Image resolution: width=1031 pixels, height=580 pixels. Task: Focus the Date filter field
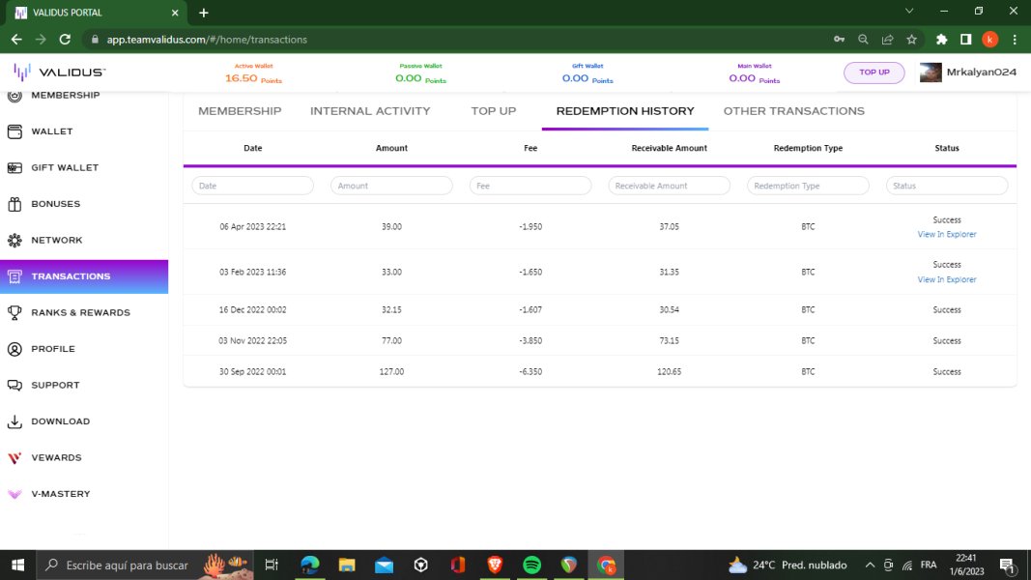click(253, 186)
